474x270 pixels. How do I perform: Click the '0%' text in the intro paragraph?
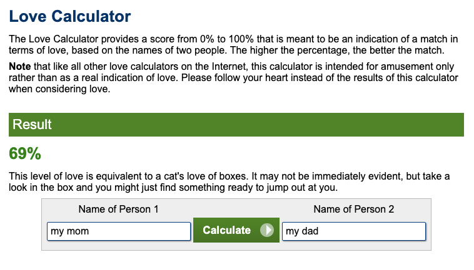[207, 39]
